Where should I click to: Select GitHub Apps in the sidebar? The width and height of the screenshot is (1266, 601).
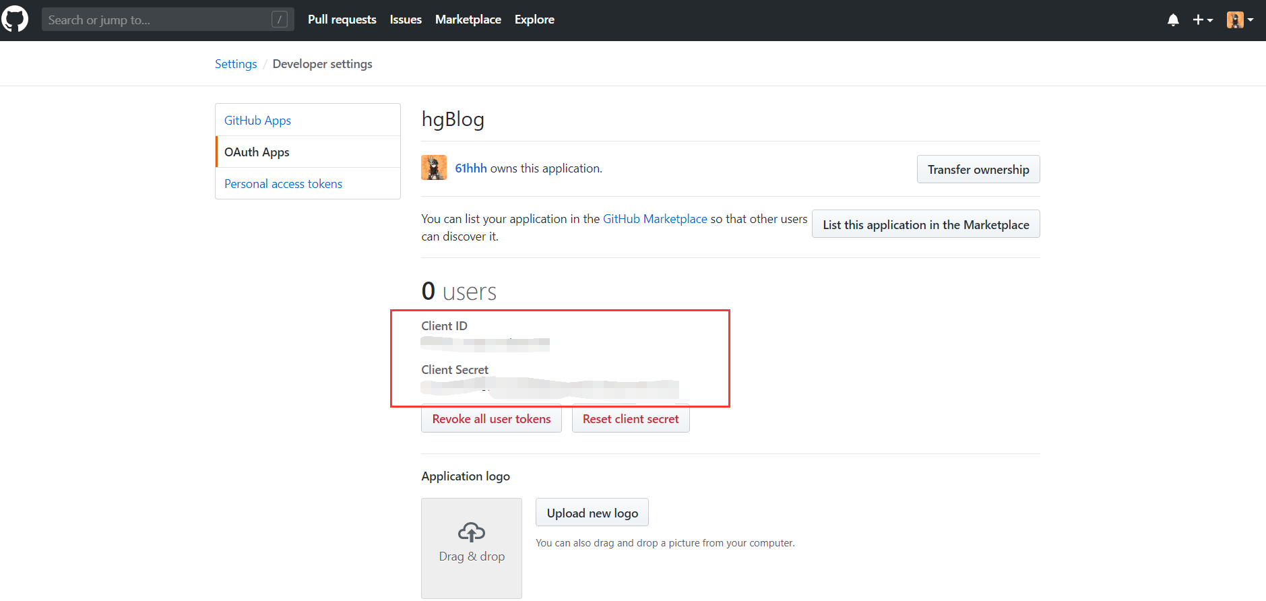pyautogui.click(x=308, y=120)
